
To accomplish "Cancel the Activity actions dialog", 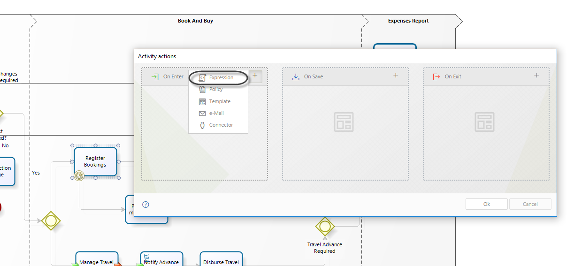I will coord(530,204).
